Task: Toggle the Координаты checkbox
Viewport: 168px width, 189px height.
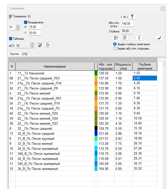Action: (x=26, y=22)
